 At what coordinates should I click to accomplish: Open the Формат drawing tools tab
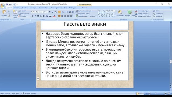point(84,8)
